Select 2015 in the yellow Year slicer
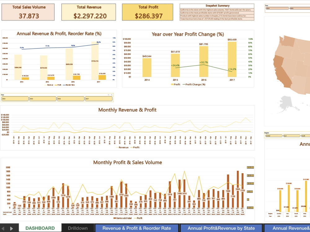 [43, 99]
